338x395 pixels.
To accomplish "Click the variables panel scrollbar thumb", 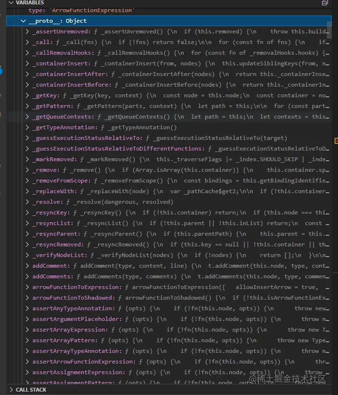I will 329,30.
